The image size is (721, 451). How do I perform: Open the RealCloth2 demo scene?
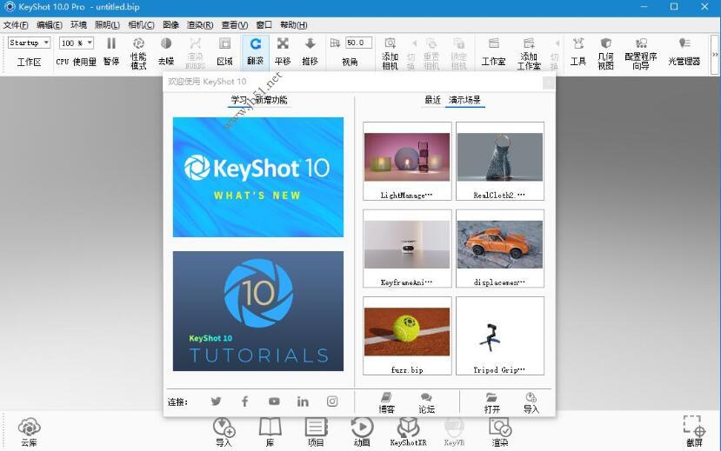point(500,162)
